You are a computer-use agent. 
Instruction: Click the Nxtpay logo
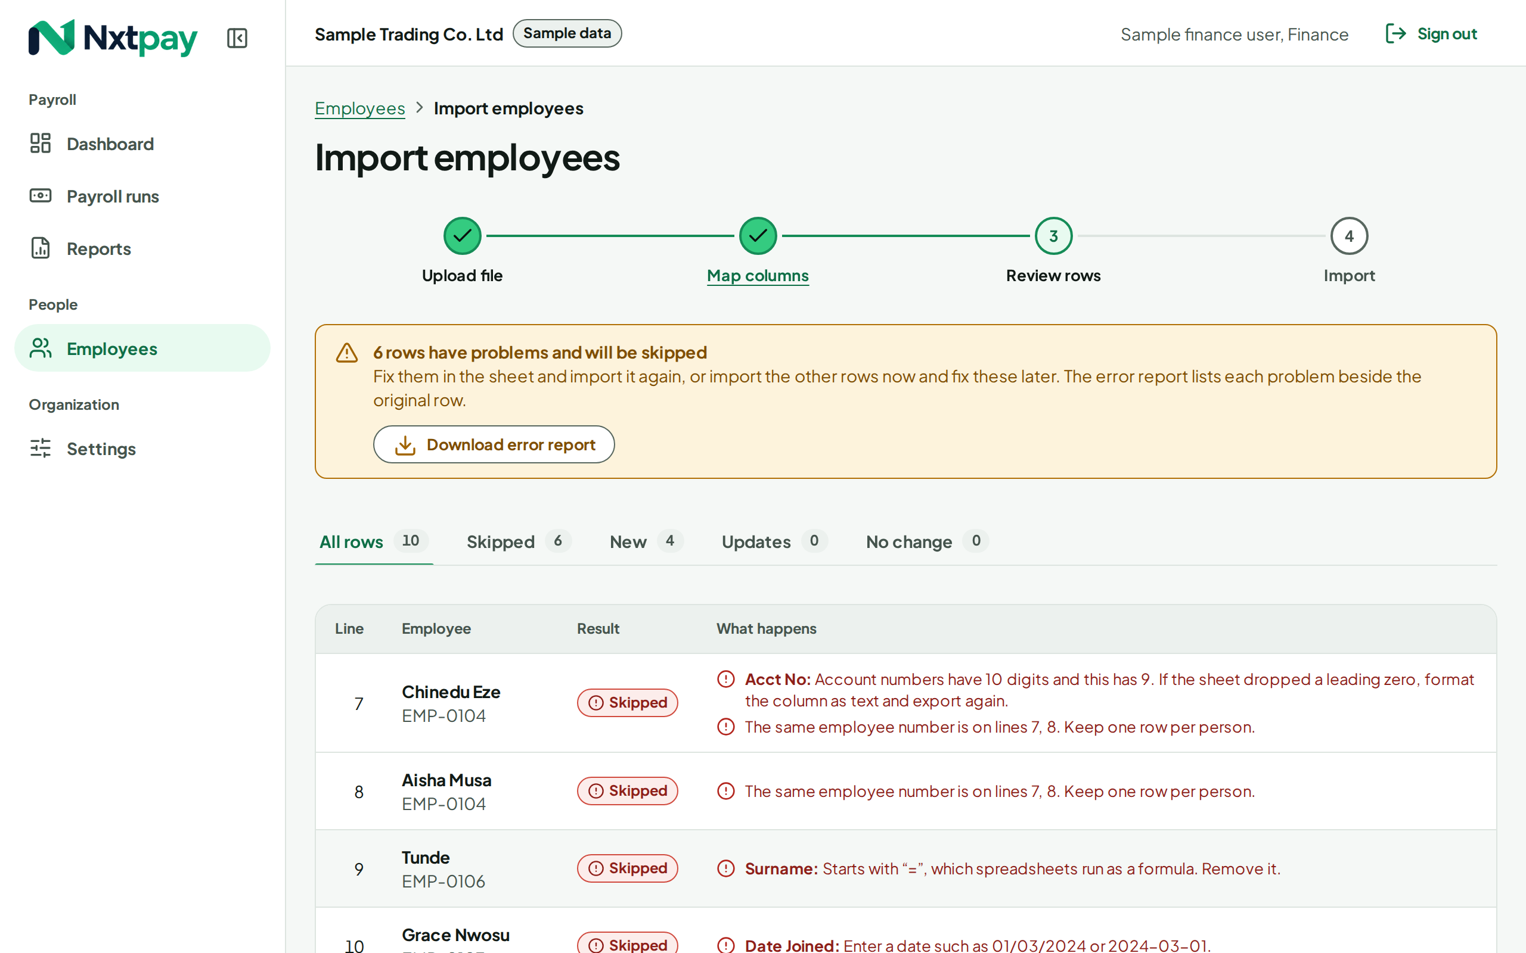[113, 38]
